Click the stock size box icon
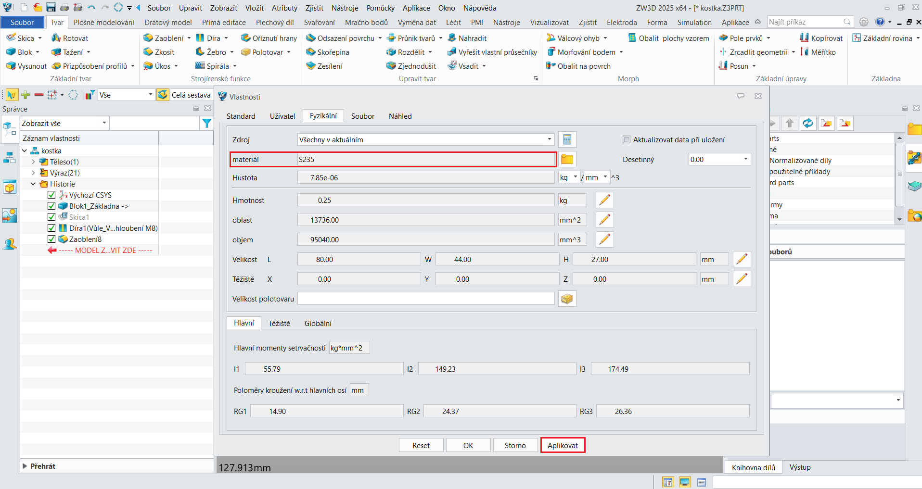Image resolution: width=922 pixels, height=489 pixels. (567, 299)
